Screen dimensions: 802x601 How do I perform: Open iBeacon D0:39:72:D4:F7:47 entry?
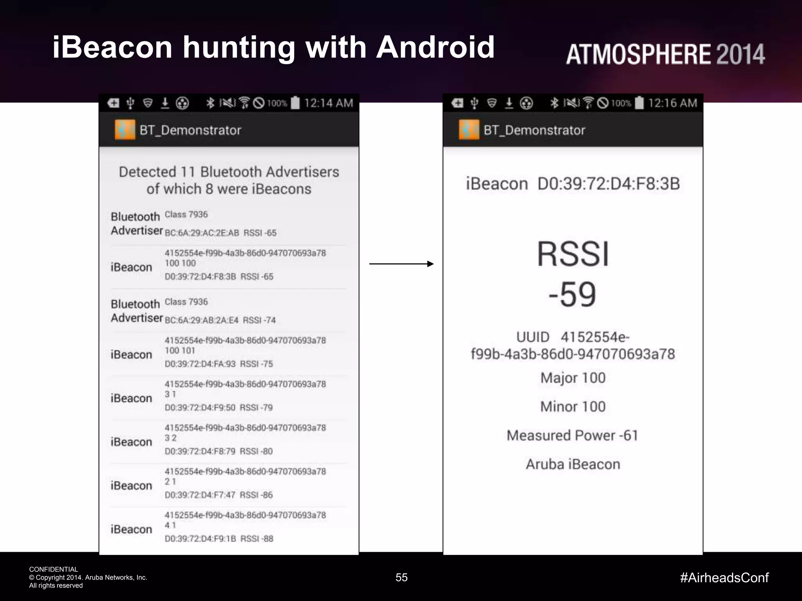(x=229, y=486)
